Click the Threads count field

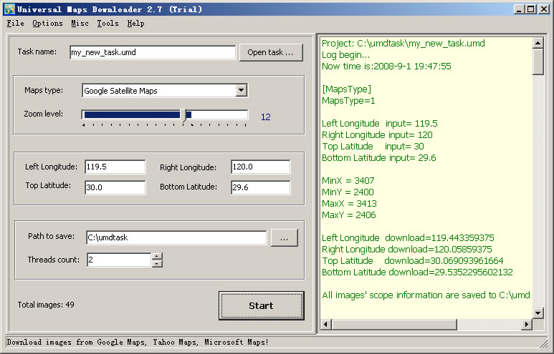(119, 260)
